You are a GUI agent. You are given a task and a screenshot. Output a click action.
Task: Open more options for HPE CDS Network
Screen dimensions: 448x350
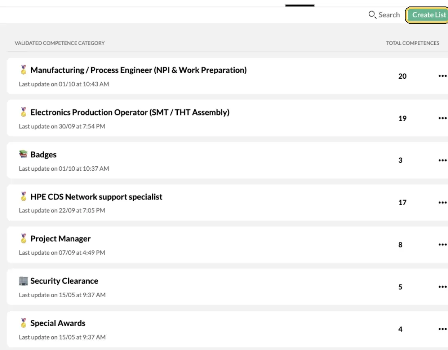(x=442, y=202)
